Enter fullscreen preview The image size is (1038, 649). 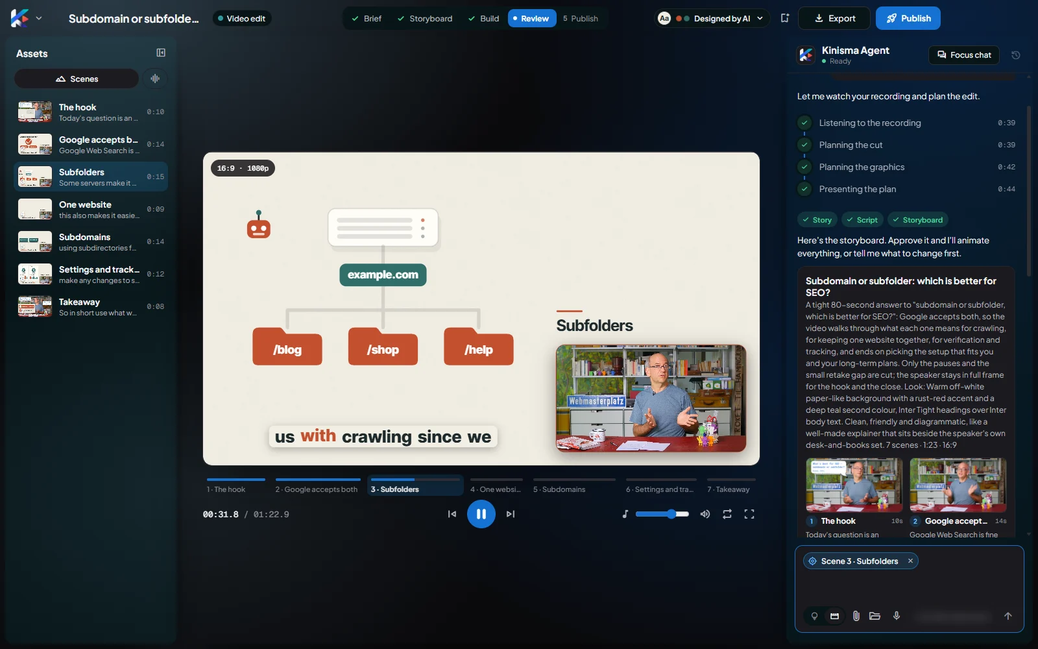tap(749, 514)
